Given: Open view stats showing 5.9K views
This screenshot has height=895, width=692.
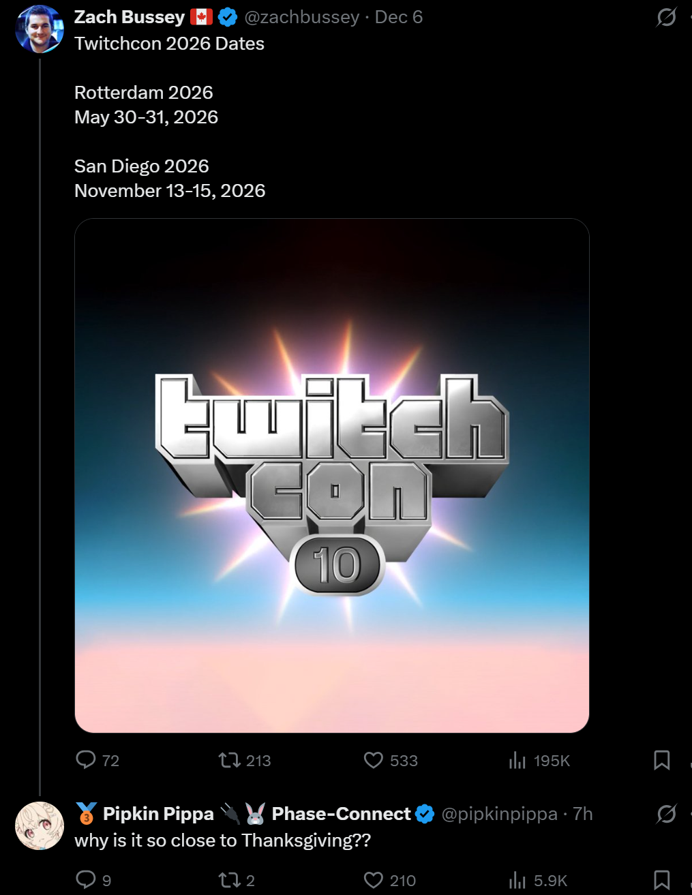Looking at the screenshot, I should pyautogui.click(x=538, y=880).
